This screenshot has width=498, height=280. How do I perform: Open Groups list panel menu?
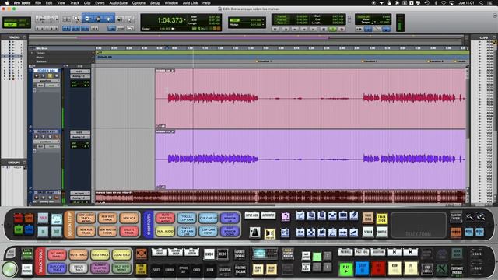(x=24, y=163)
